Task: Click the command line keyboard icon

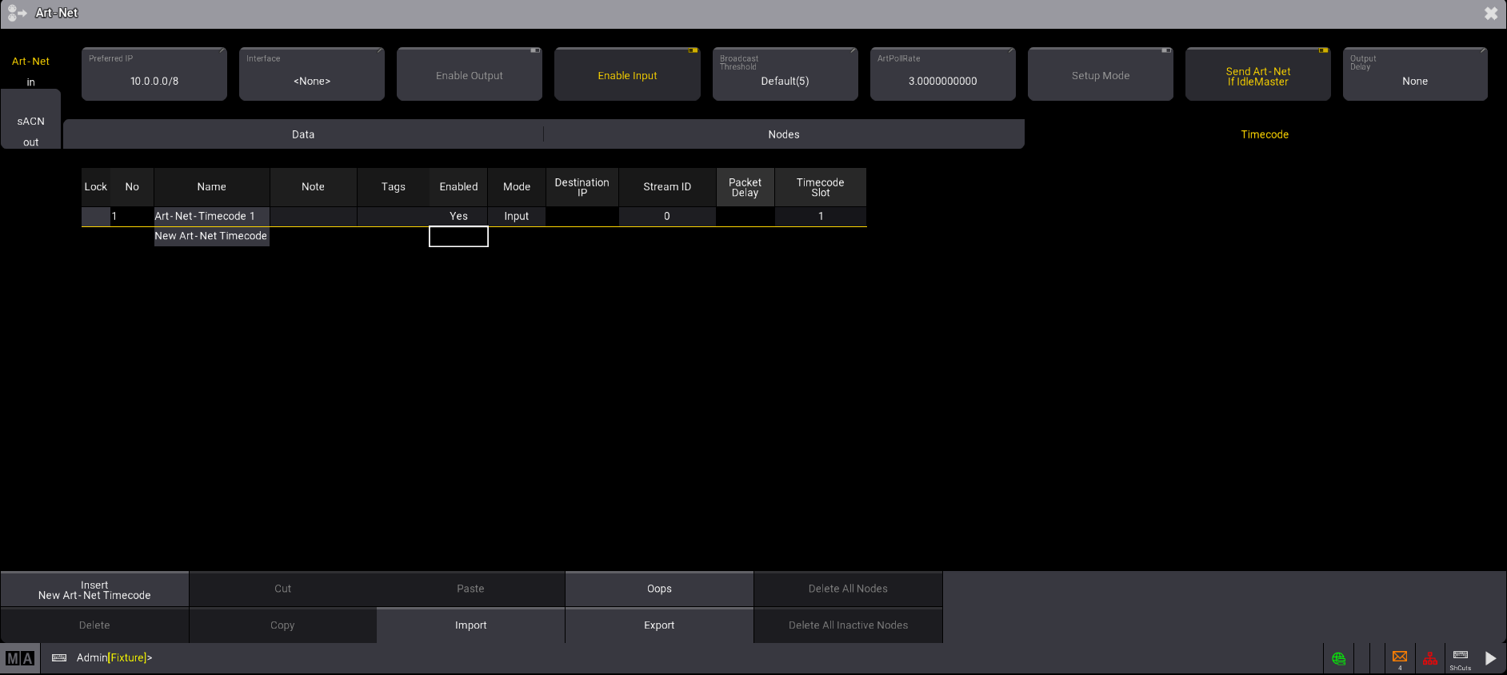Action: click(59, 658)
